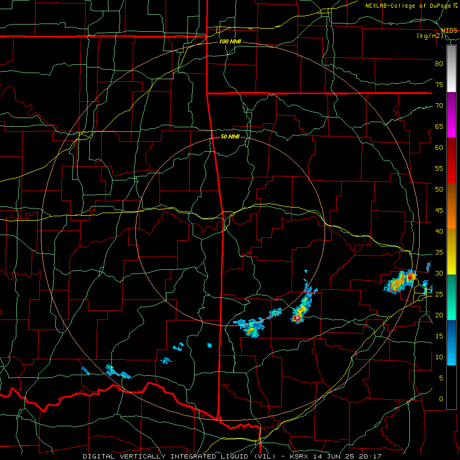Pick the yellow segment of the color bar
Image resolution: width=460 pixels, height=460 pixels.
pos(451,251)
